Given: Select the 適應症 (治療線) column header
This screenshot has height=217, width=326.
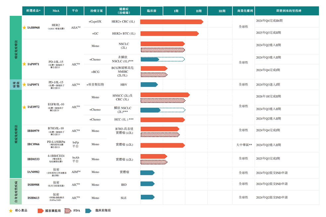Looking at the screenshot, I should 123,11.
